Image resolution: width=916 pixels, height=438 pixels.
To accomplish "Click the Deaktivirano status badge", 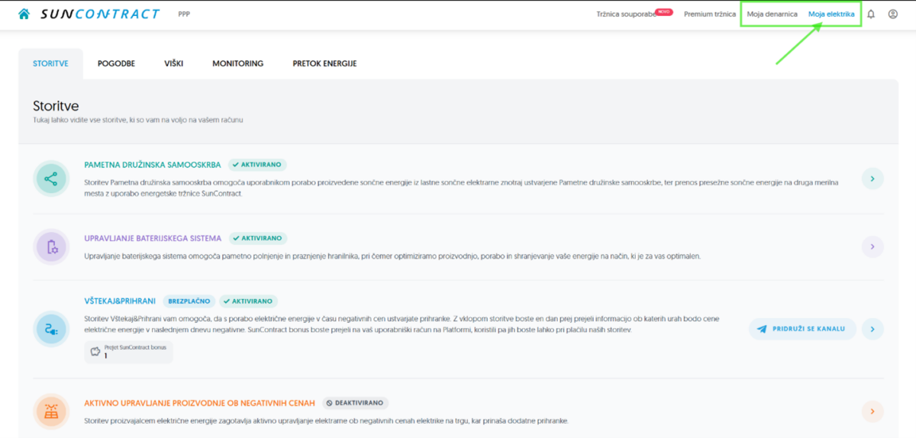I will (x=355, y=403).
